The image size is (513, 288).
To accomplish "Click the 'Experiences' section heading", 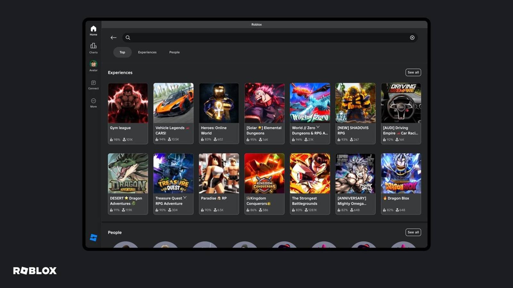I will click(120, 73).
